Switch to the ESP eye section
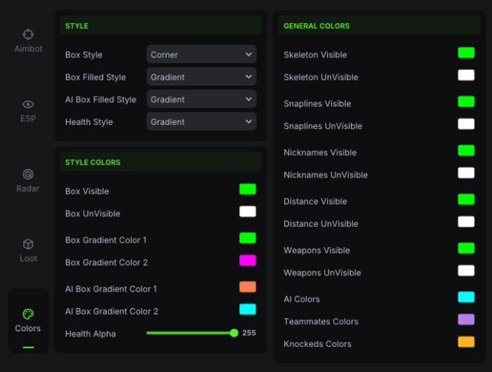The width and height of the screenshot is (492, 372). (x=28, y=105)
